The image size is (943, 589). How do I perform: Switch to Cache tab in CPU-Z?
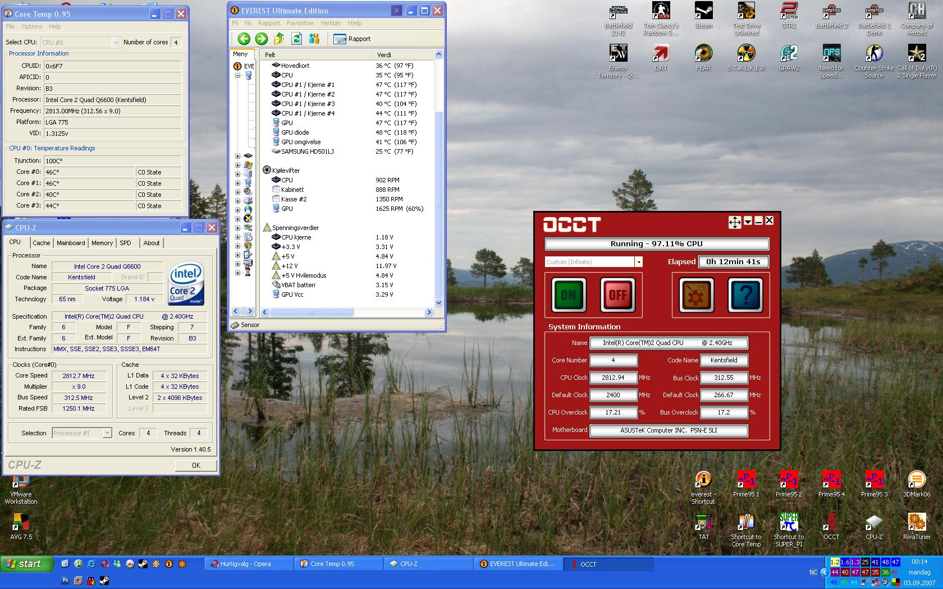(41, 243)
